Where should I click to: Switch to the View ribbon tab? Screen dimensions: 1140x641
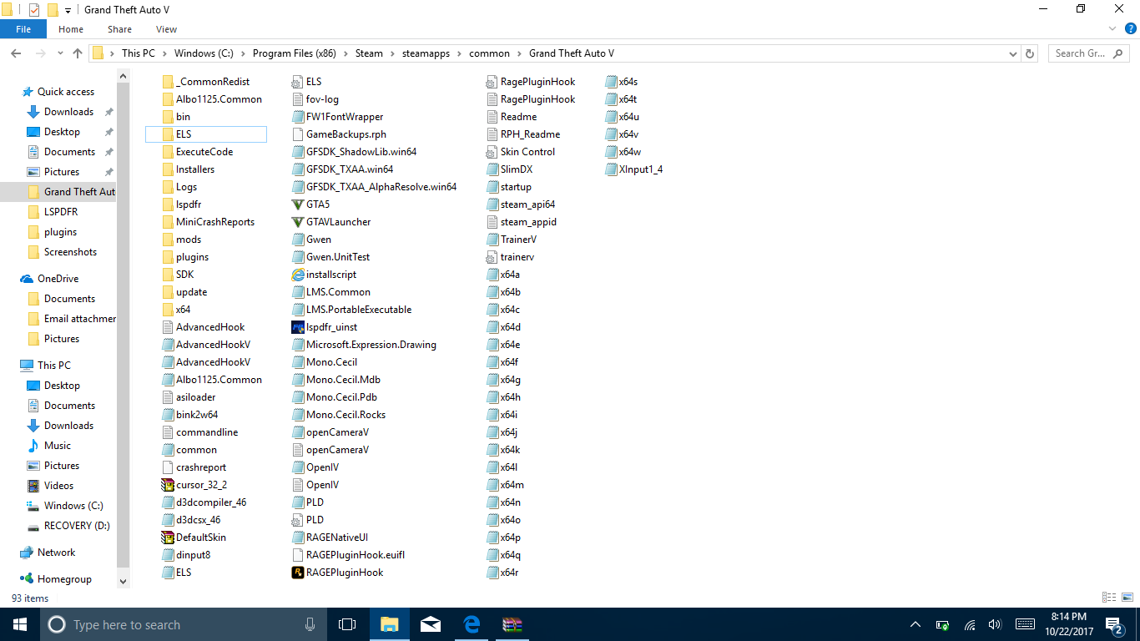166,29
